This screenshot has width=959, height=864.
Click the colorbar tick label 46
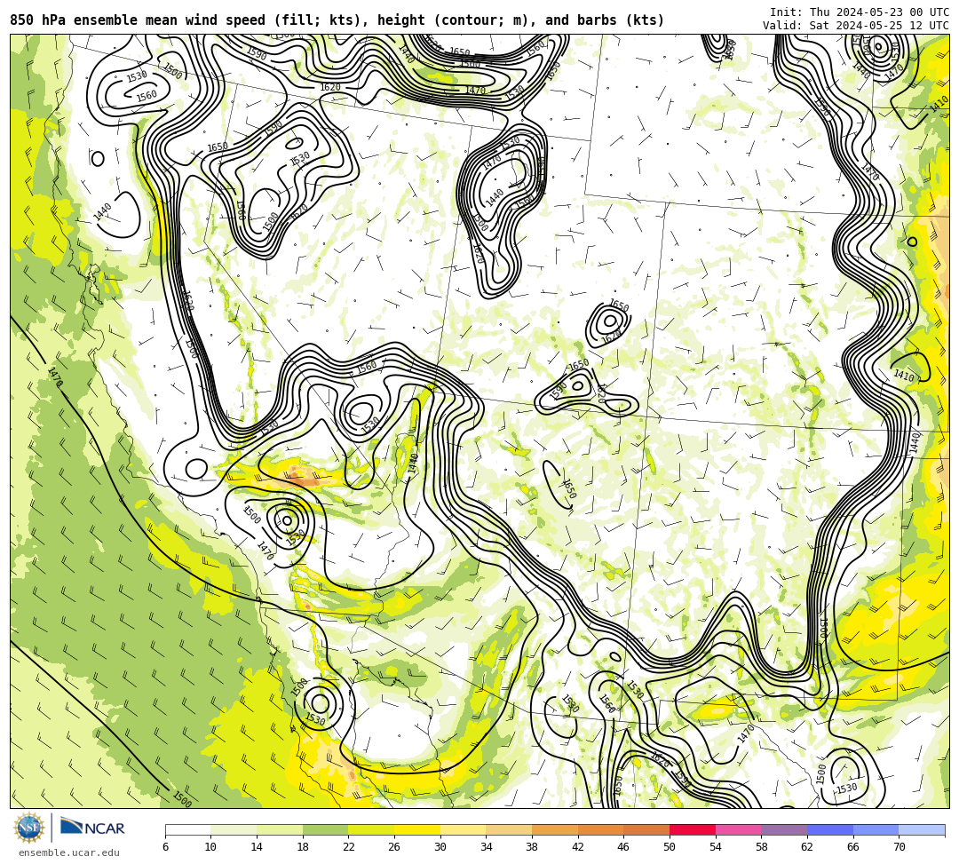(x=623, y=847)
